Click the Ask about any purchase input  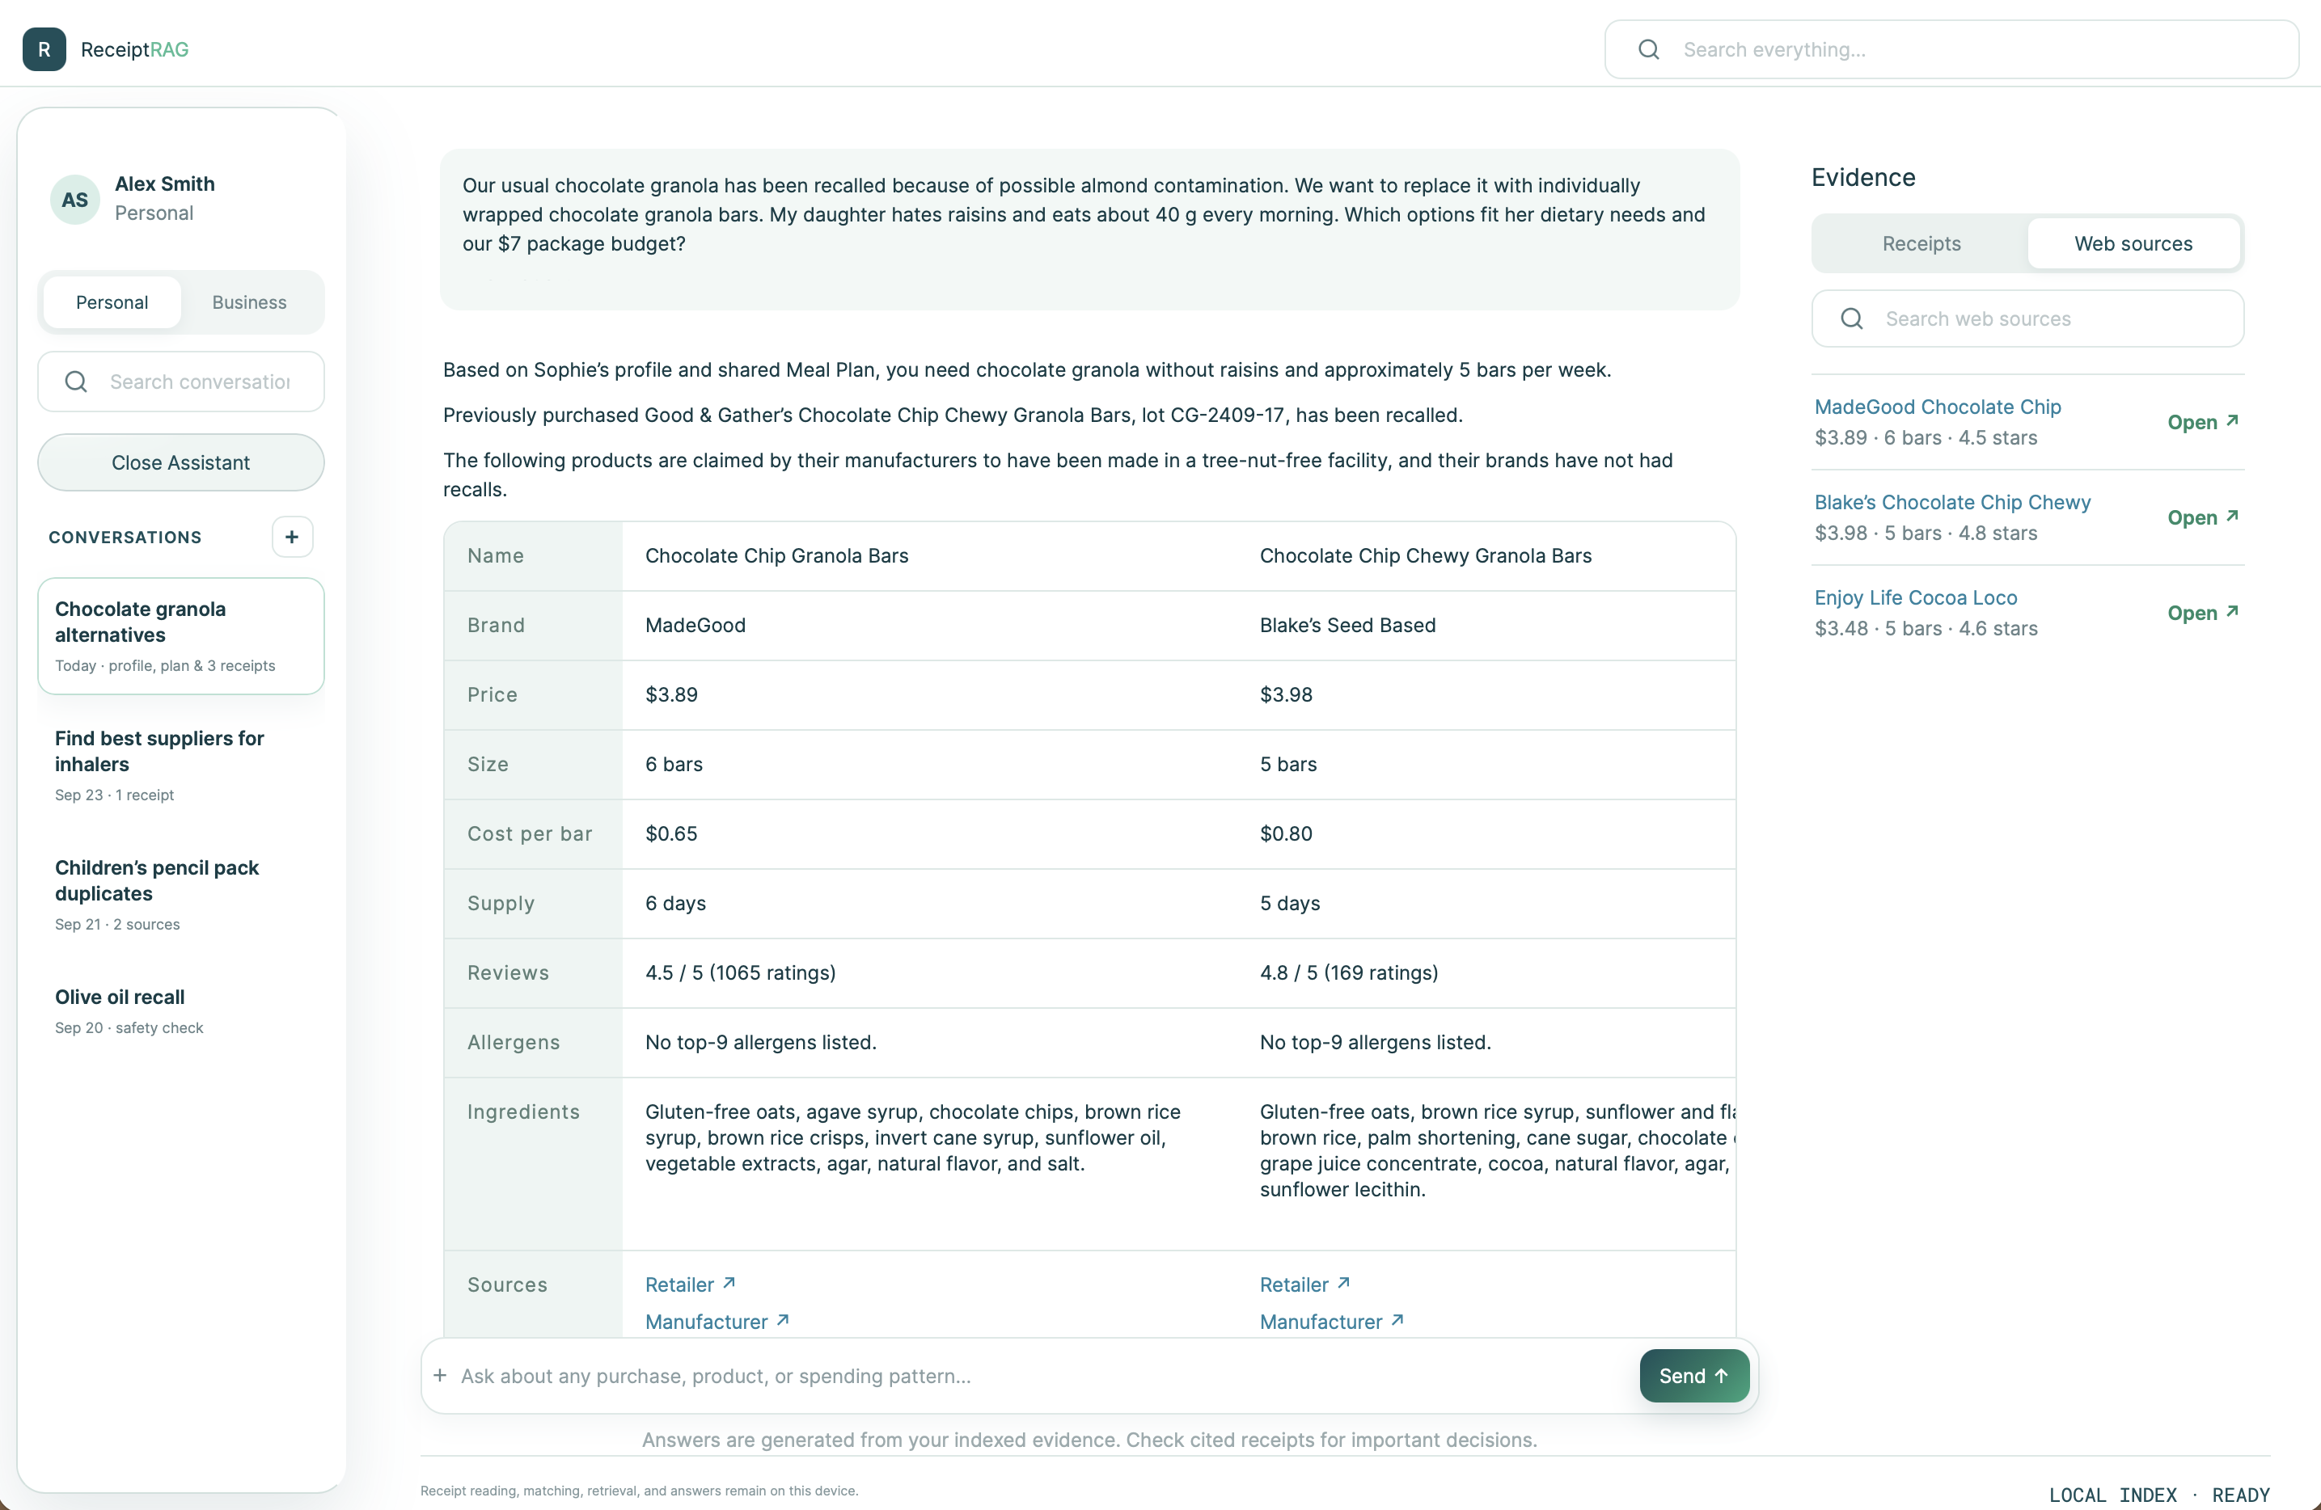pyautogui.click(x=1043, y=1376)
